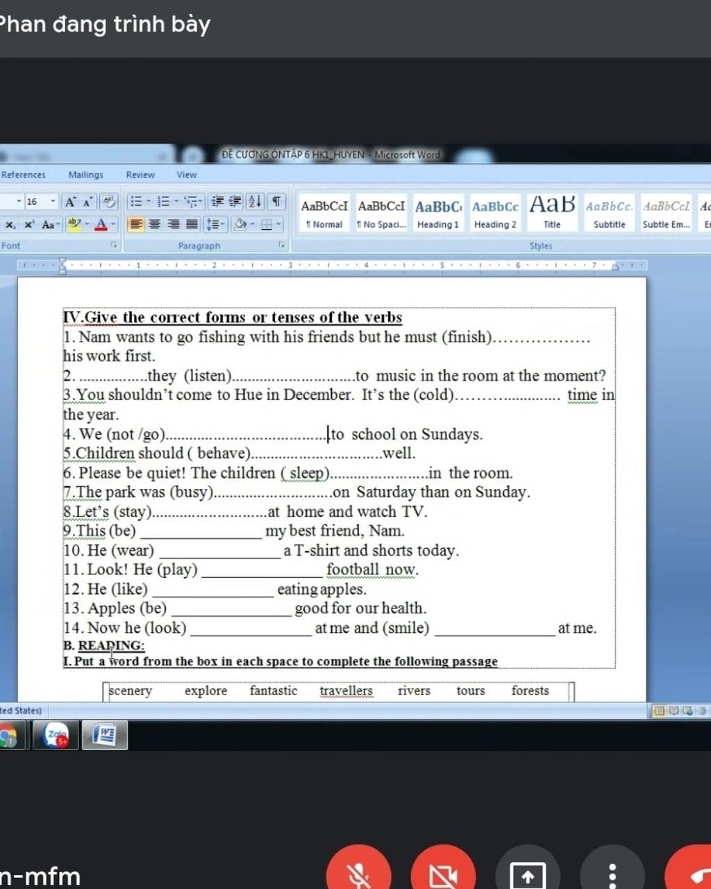
Task: Toggle Subscript formatting
Action: click(x=10, y=224)
